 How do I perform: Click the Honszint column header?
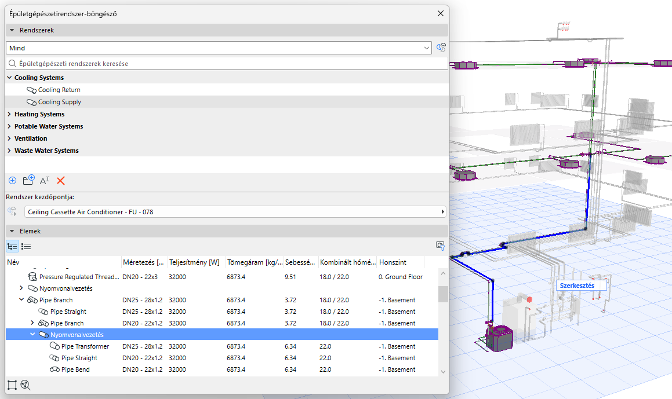tap(401, 262)
